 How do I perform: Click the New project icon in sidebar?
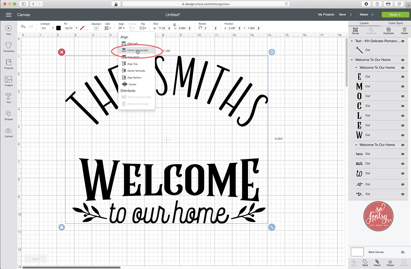point(9,28)
